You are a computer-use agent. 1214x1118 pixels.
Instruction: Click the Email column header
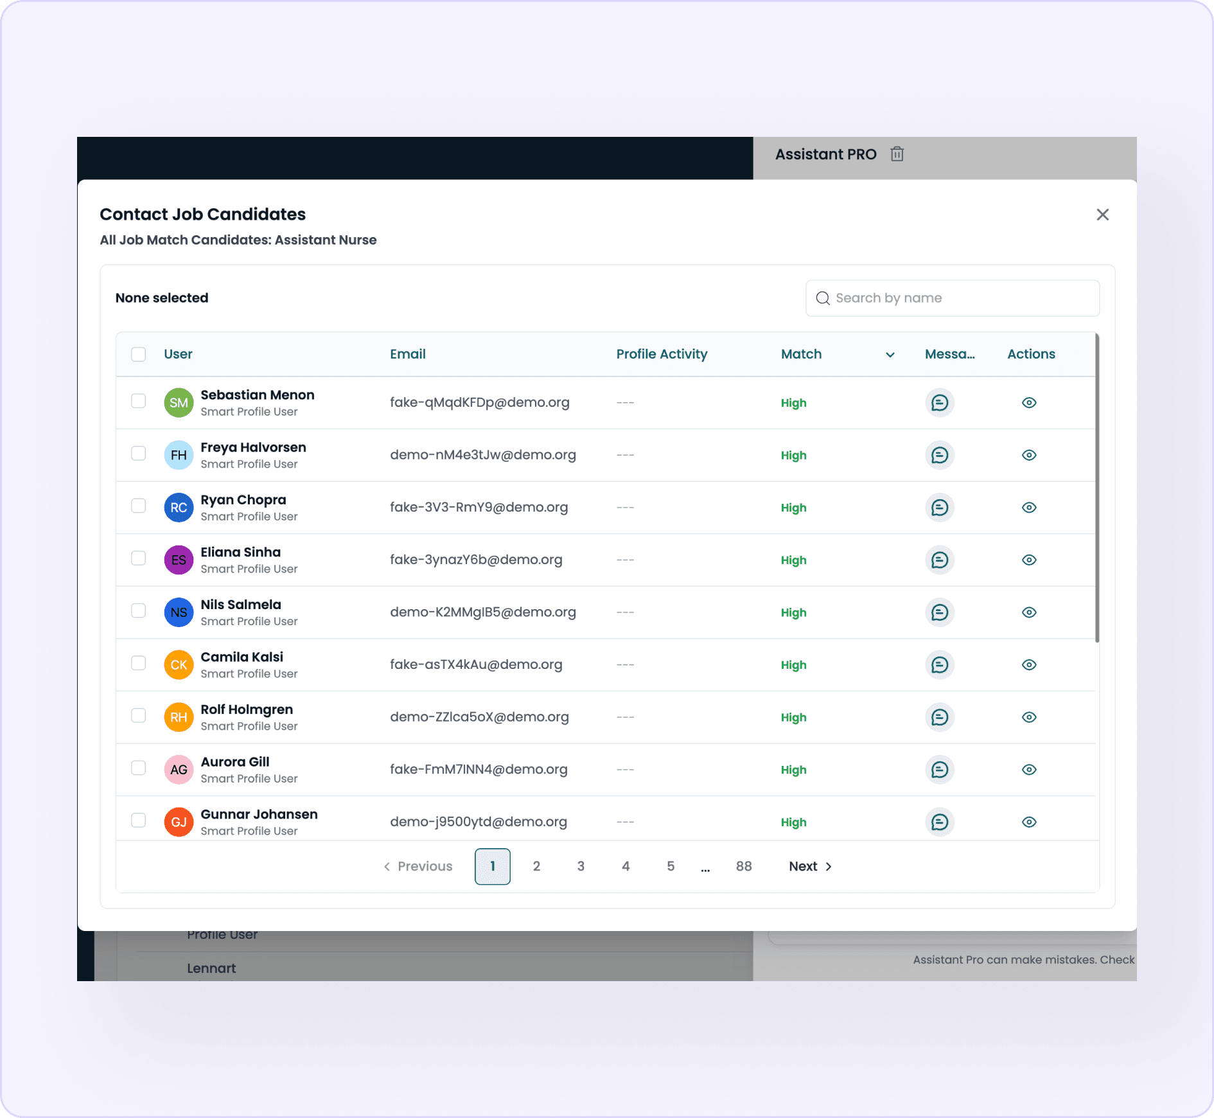408,354
